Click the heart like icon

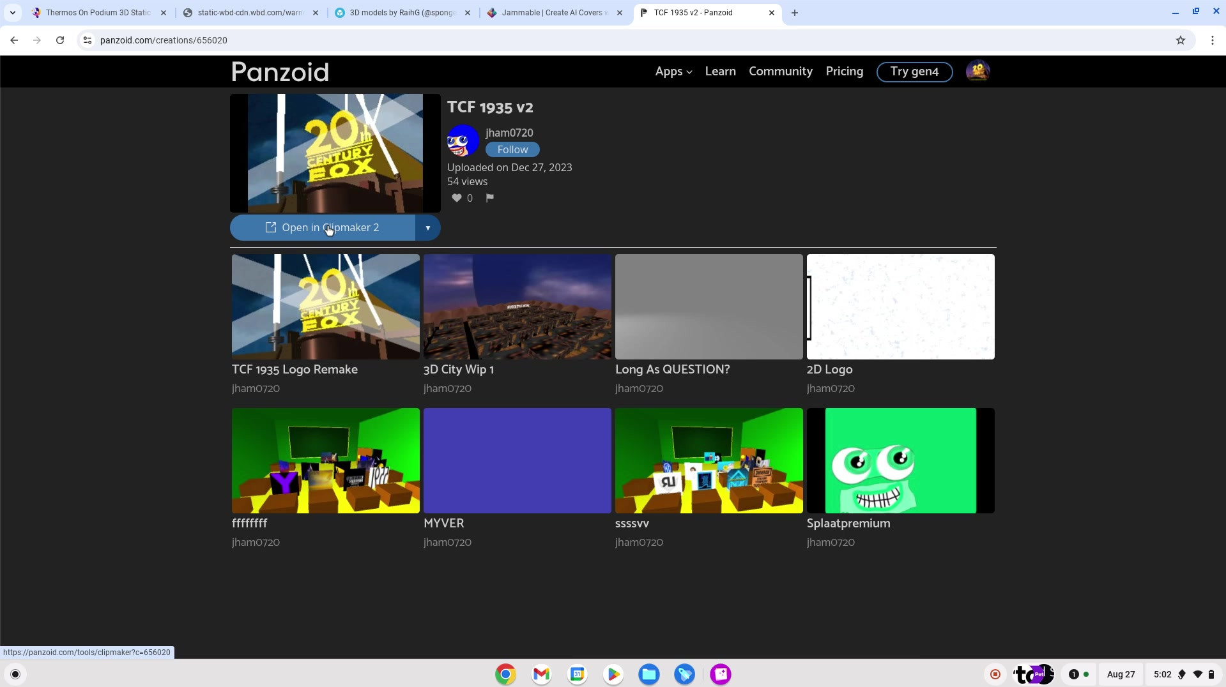[457, 198]
